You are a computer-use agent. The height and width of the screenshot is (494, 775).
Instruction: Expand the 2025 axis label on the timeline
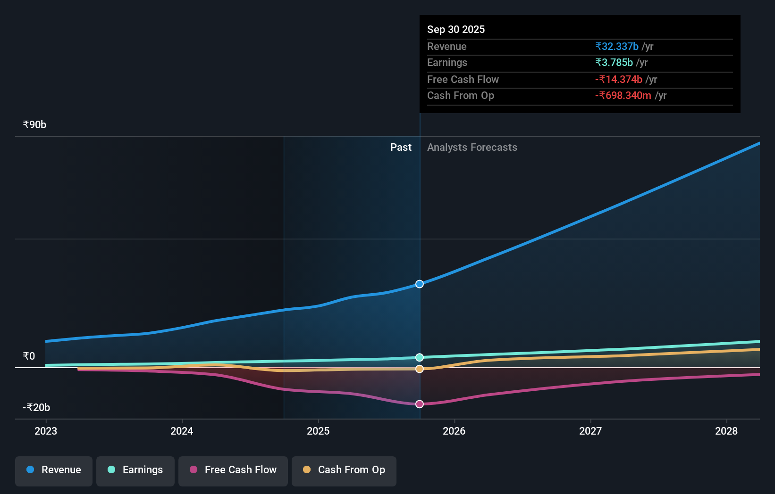tap(319, 431)
